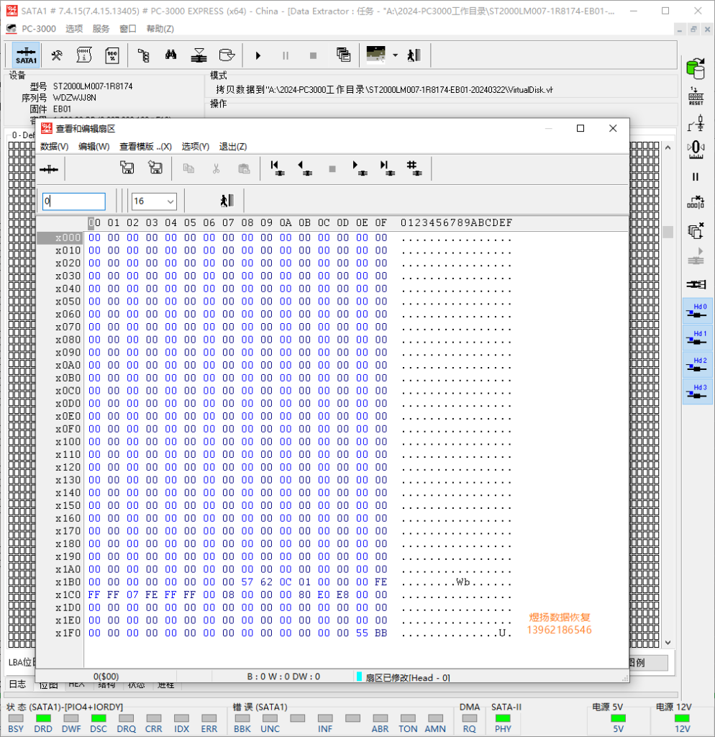Screen dimensions: 715x737
Task: Open the 查看模版..(X) menu
Action: tap(145, 147)
